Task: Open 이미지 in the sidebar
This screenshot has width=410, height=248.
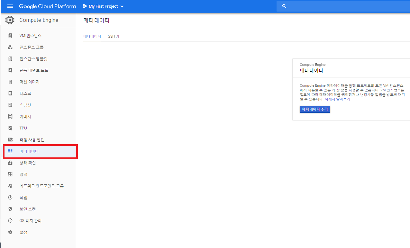Action: pyautogui.click(x=25, y=117)
